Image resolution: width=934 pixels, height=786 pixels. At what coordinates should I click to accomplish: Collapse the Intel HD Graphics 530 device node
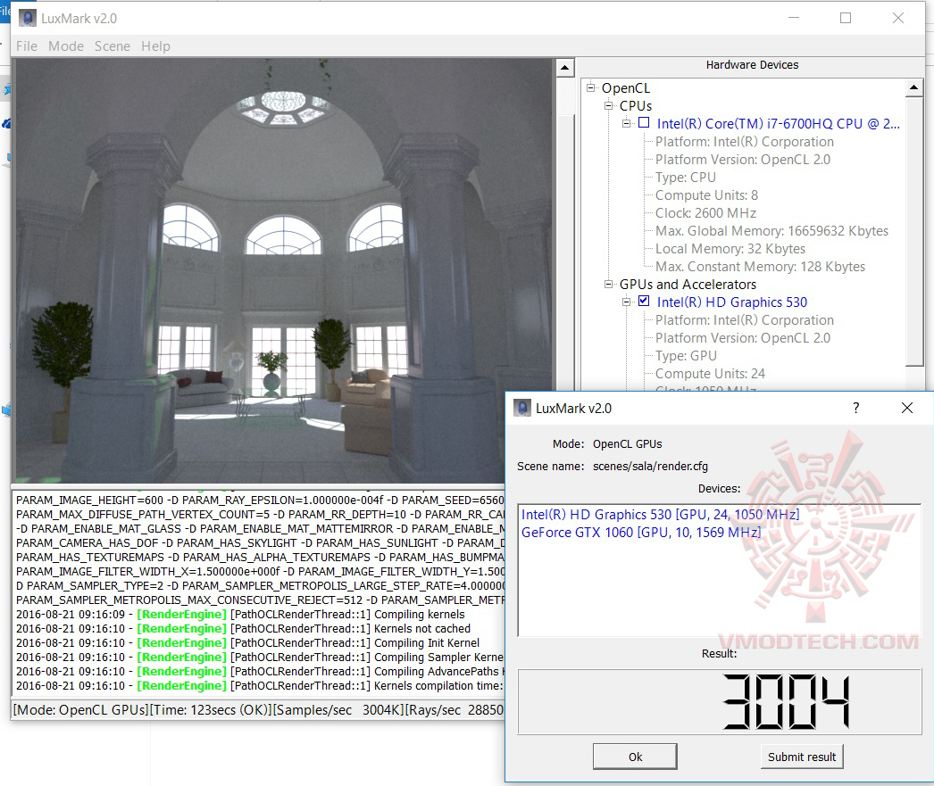(x=626, y=302)
